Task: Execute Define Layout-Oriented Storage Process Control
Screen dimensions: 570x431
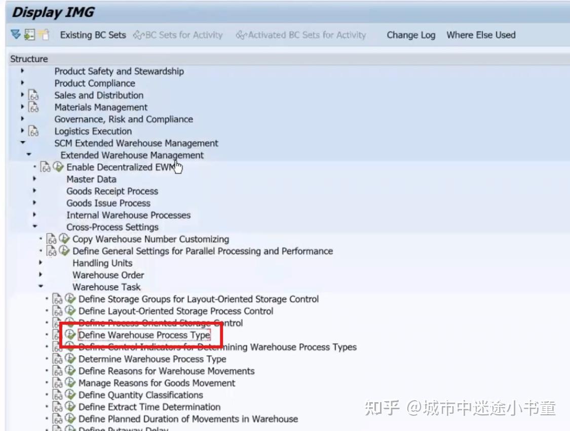Action: (70, 311)
